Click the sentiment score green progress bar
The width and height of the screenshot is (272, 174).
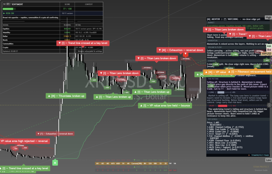pyautogui.click(x=9, y=9)
